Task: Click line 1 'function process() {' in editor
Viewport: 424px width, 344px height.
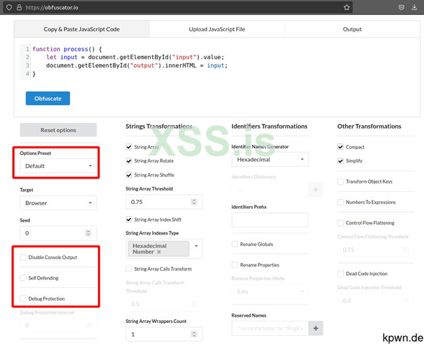Action: (67, 49)
